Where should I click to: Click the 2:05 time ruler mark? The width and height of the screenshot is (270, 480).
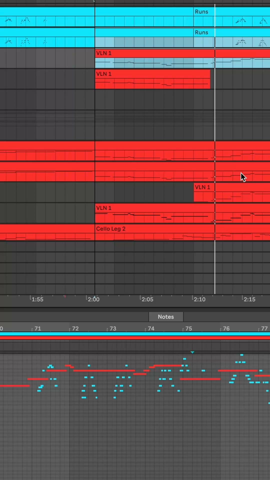coord(147,299)
